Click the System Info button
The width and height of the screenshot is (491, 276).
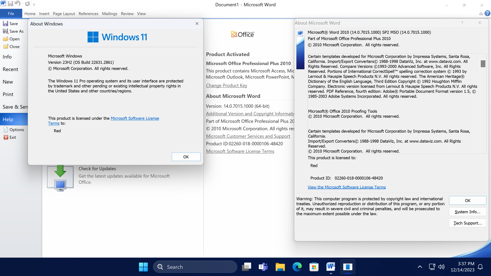pyautogui.click(x=467, y=212)
